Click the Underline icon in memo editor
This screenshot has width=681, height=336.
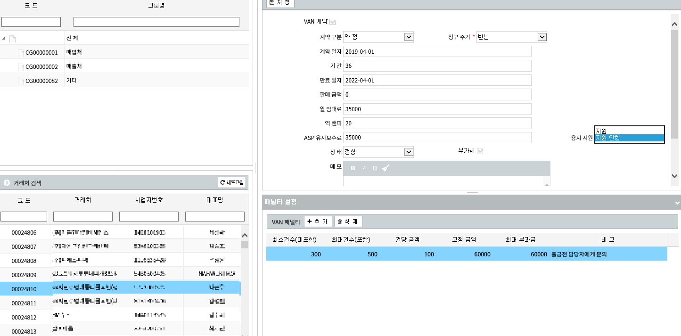[x=375, y=168]
